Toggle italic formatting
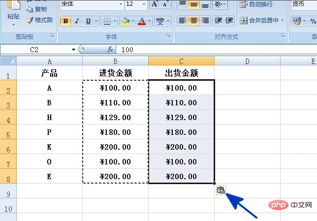This screenshot has height=221, width=317. click(77, 21)
